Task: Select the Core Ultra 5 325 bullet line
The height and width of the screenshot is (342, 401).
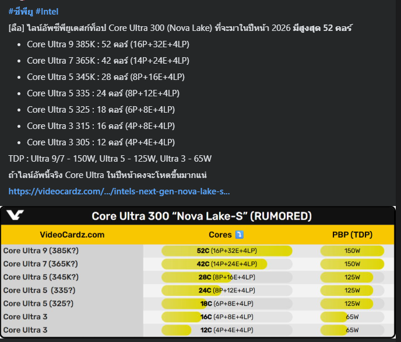Action: click(x=101, y=110)
